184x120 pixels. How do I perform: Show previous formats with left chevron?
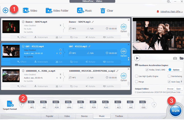pyautogui.click(x=21, y=104)
